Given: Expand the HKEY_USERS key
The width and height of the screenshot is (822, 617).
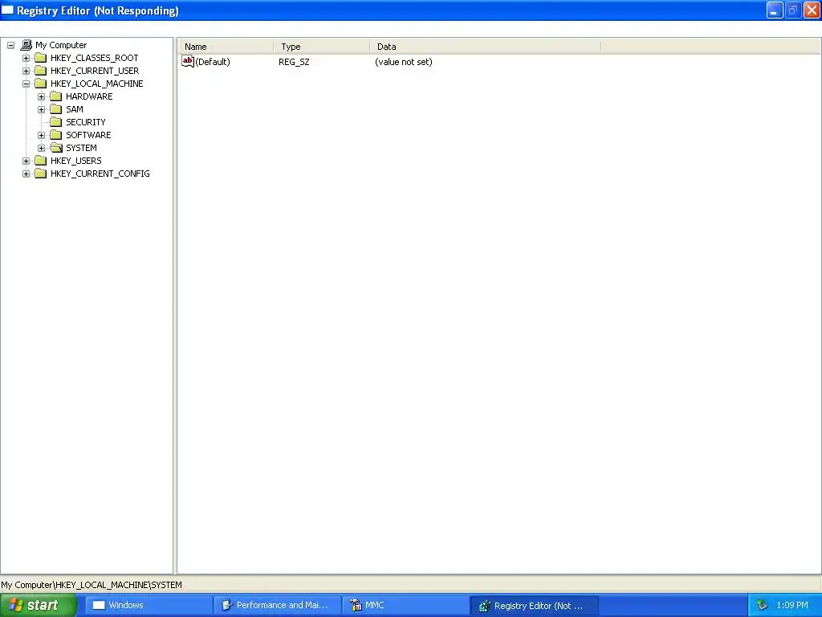Looking at the screenshot, I should coord(26,161).
